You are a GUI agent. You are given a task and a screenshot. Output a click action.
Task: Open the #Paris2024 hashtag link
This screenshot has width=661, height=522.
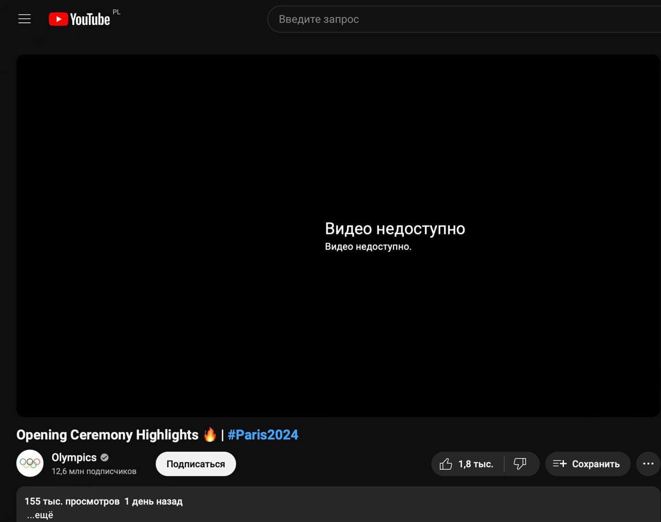pyautogui.click(x=263, y=435)
